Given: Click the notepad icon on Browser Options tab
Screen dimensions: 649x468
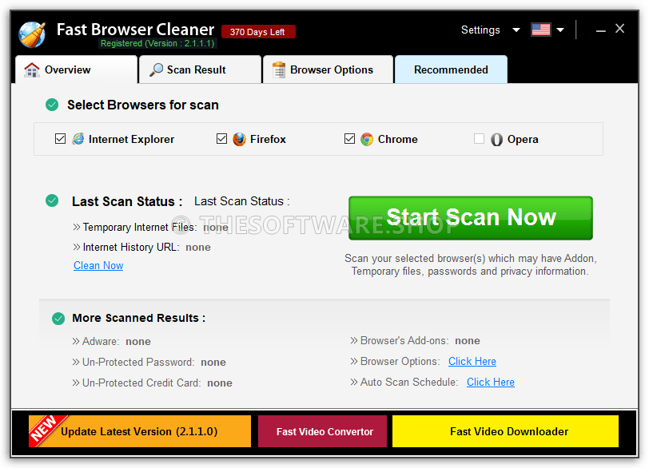Looking at the screenshot, I should [x=279, y=69].
